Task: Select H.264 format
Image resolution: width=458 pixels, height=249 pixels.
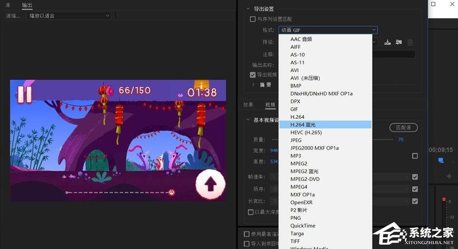Action: pos(325,116)
